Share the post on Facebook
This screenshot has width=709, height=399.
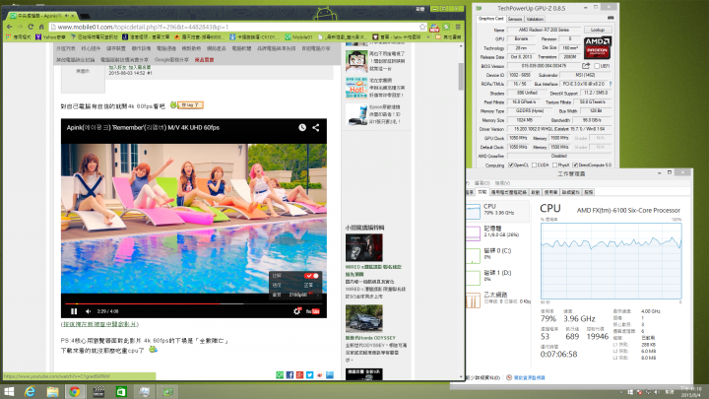(290, 375)
